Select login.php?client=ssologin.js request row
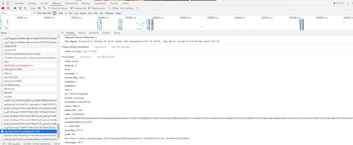Screen dimensions: 353x145 pyautogui.click(x=28, y=132)
